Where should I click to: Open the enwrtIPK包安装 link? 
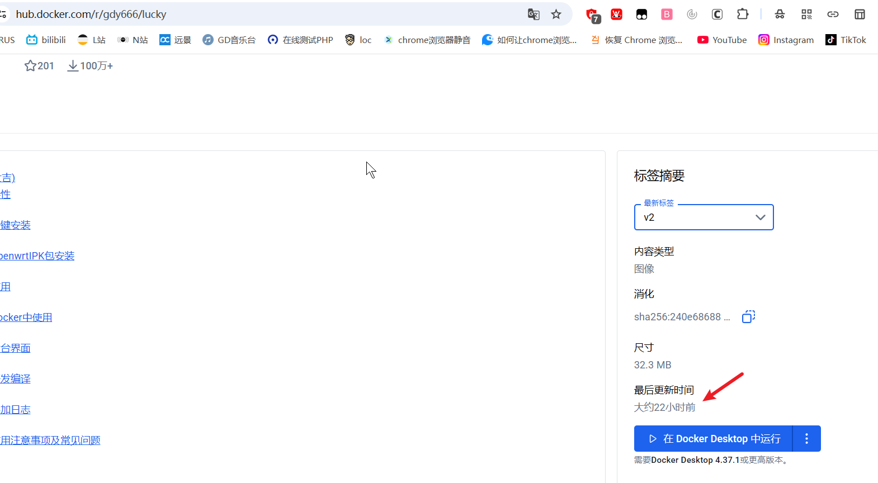pos(37,256)
